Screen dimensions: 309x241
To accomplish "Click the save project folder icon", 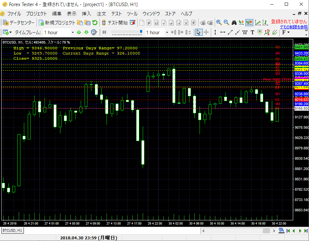I will (87, 23).
